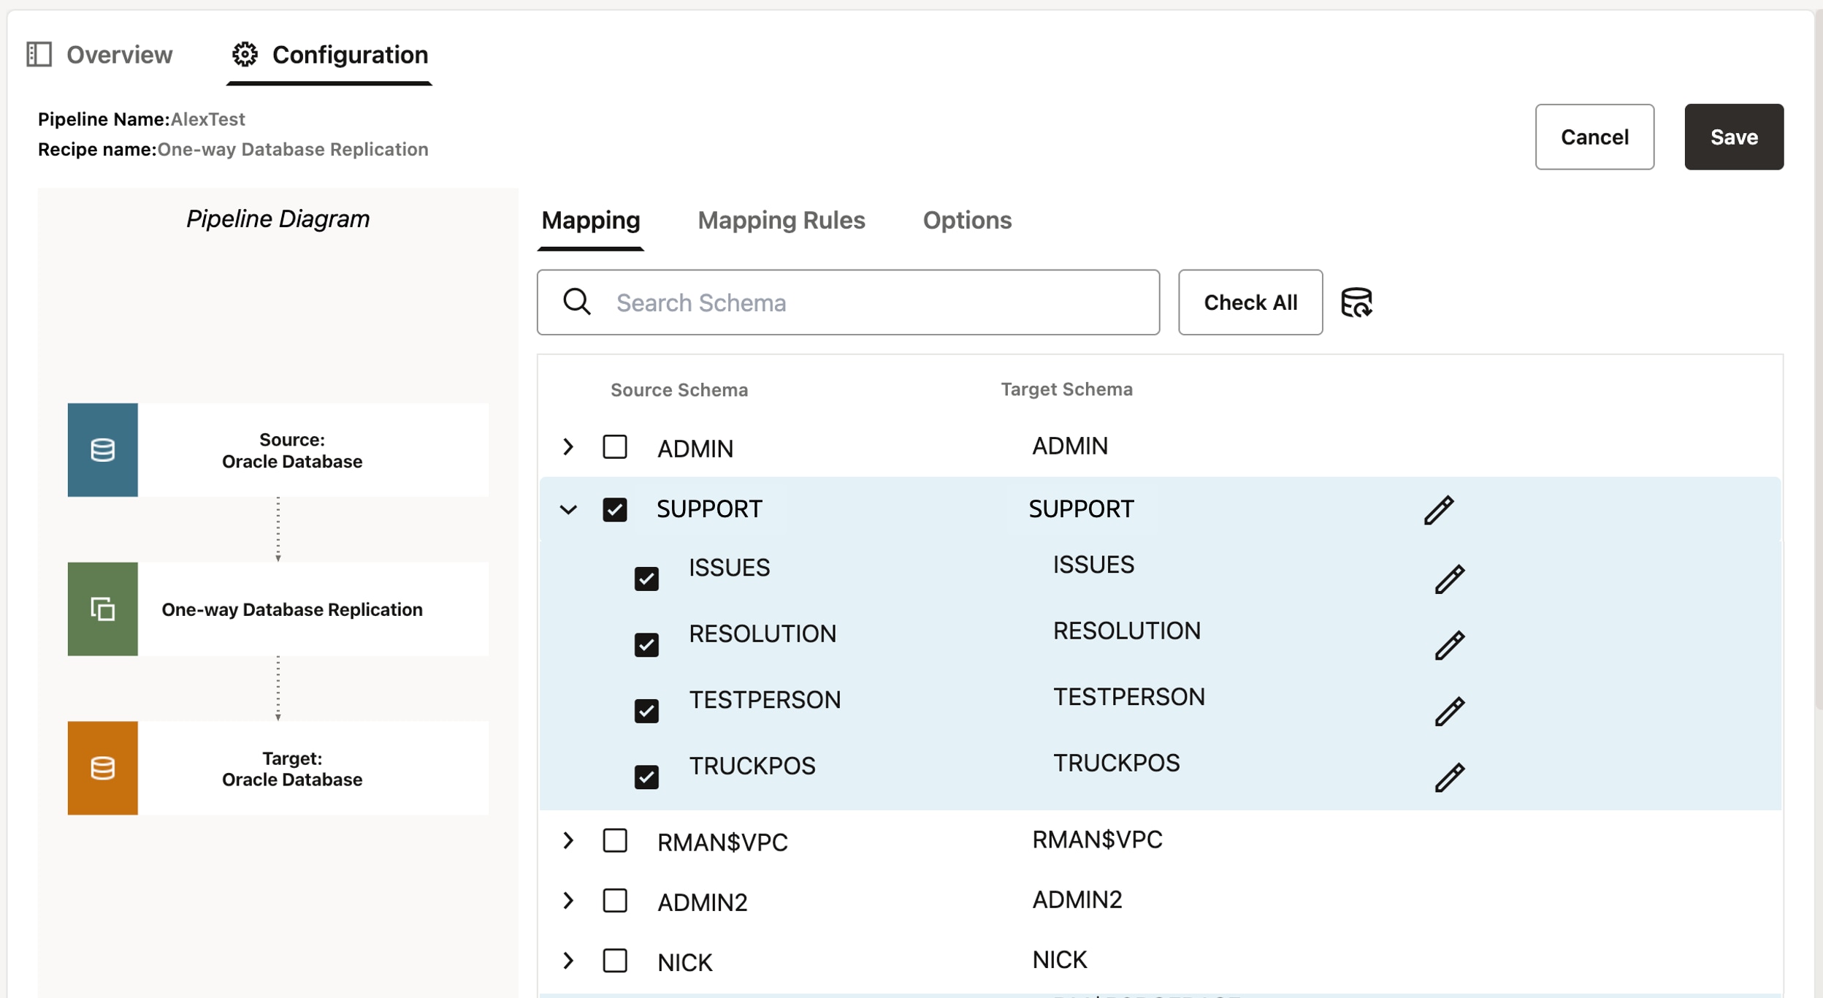Collapse the SUPPORT schema row

tap(568, 509)
